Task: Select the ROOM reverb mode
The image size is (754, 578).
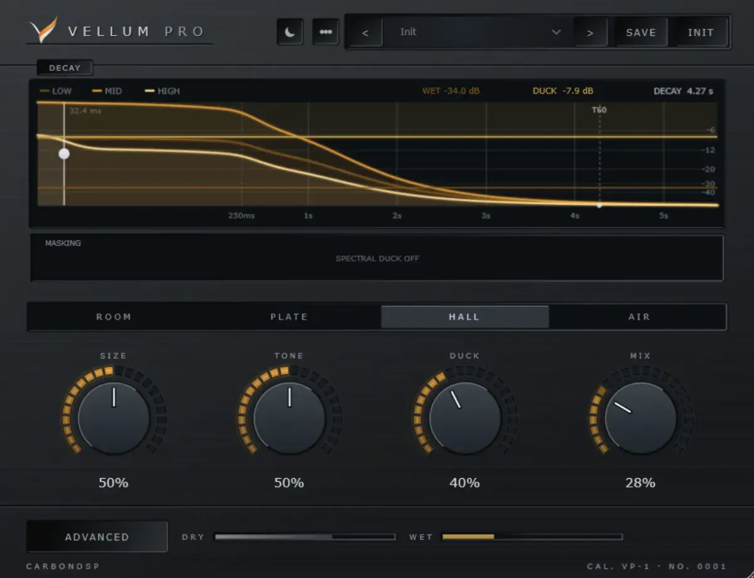Action: coord(114,317)
